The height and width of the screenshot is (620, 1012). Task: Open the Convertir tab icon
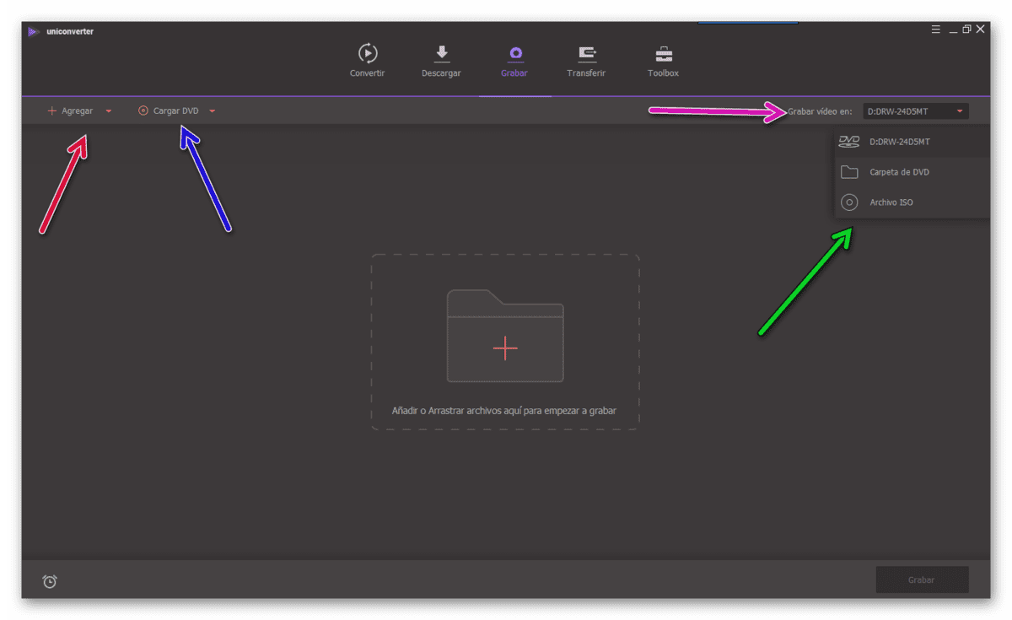coord(368,53)
